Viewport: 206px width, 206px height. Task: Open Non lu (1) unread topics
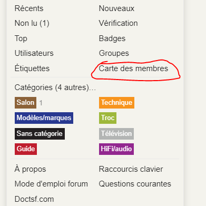pos(32,23)
